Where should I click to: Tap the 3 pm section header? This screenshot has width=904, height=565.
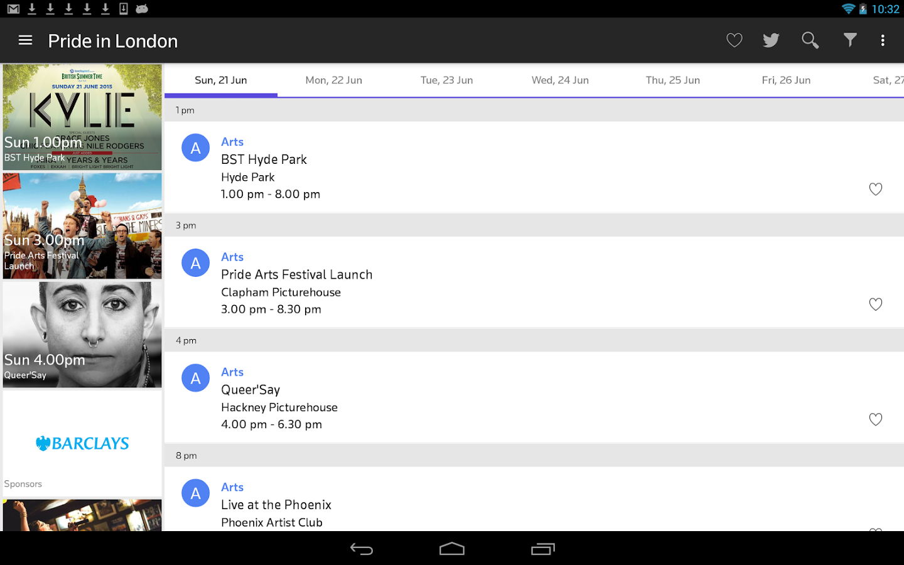pyautogui.click(x=534, y=225)
